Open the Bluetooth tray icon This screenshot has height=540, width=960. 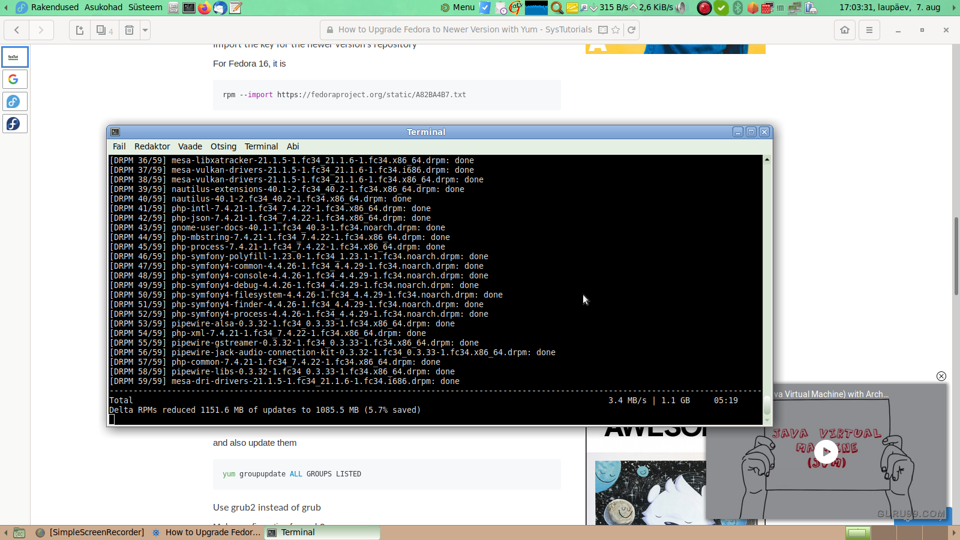tap(737, 8)
